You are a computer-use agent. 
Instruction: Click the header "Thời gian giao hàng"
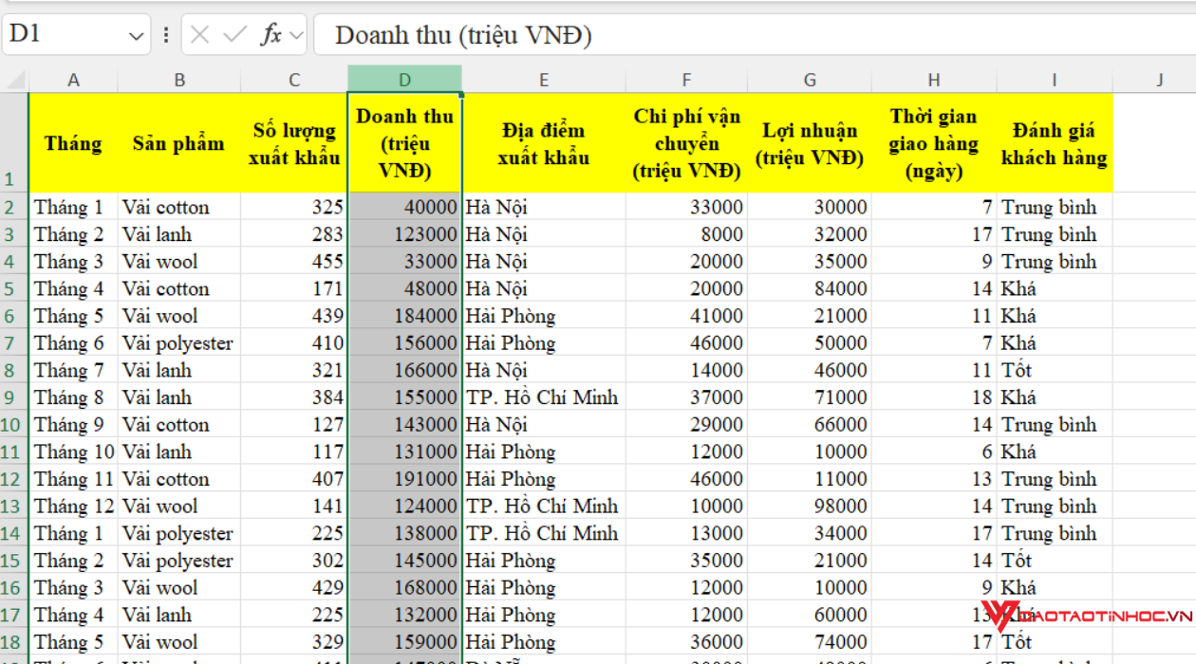pos(934,143)
